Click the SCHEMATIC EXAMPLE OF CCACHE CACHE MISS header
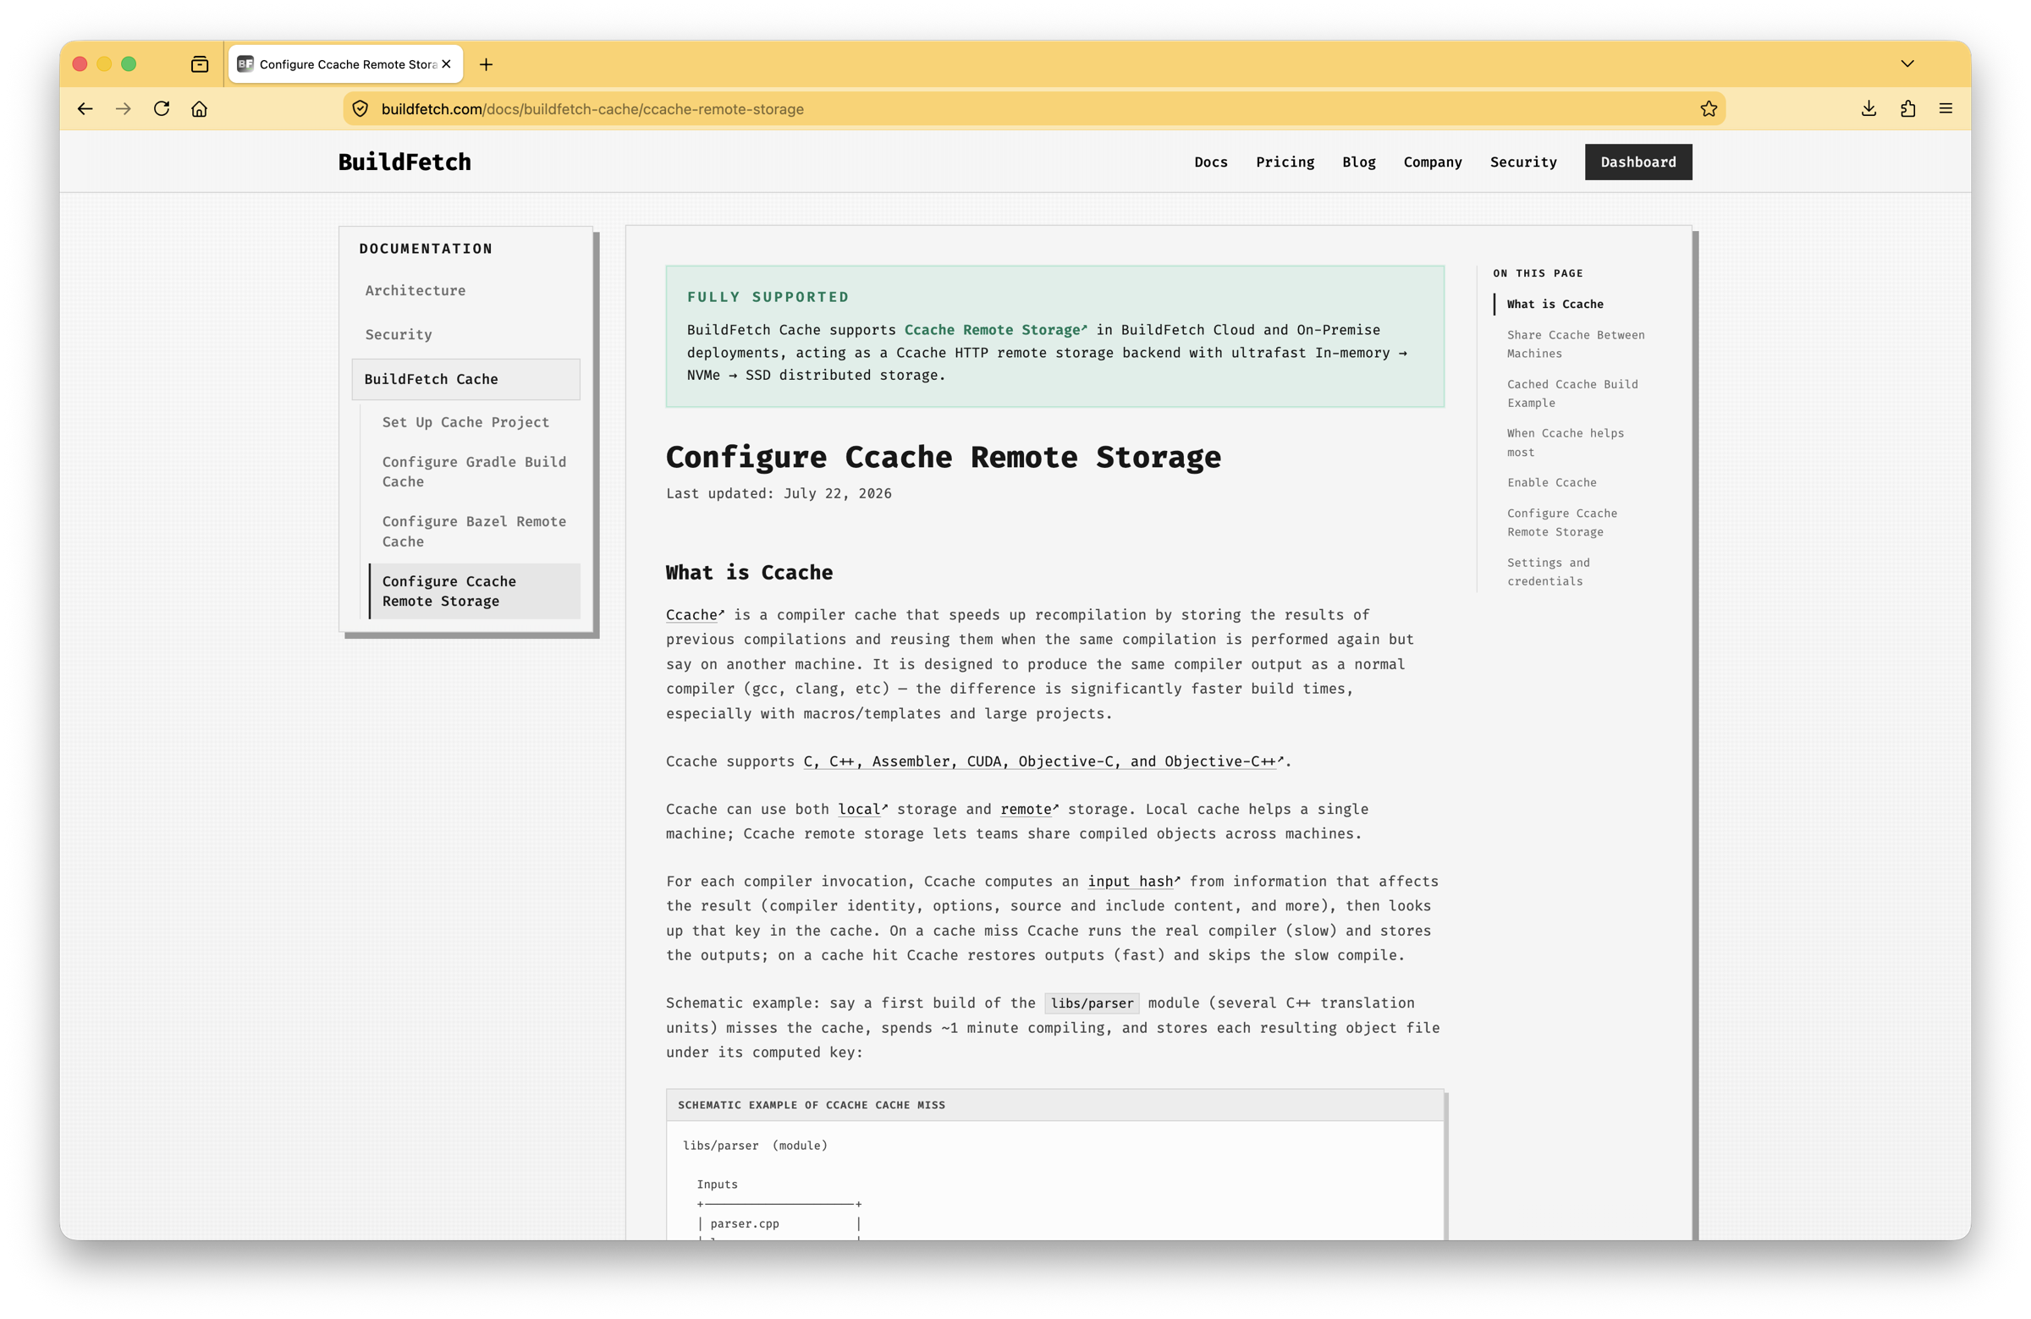Screen dimensions: 2031x1319 coord(811,1105)
